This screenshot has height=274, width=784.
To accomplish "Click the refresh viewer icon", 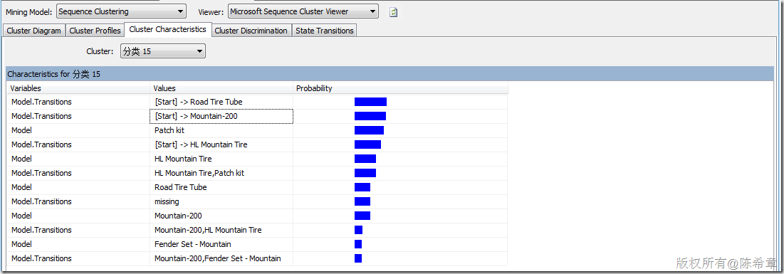I will tap(394, 12).
